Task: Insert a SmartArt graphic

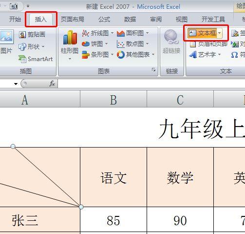Action: [36, 59]
